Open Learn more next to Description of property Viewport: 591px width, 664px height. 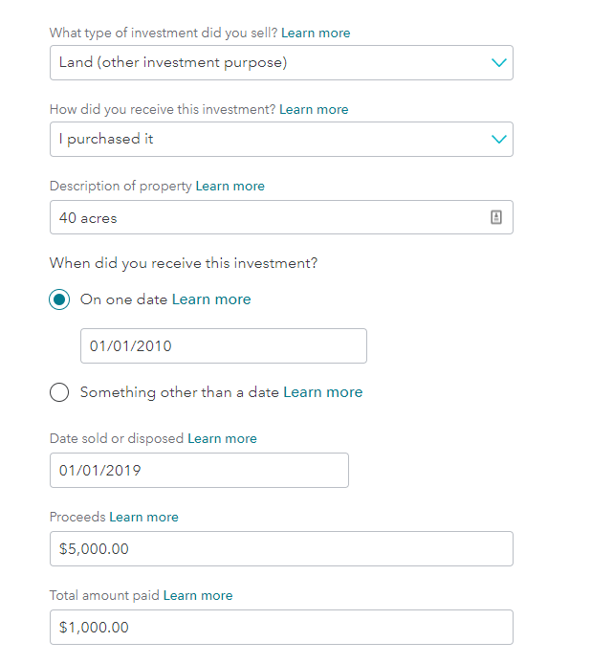pos(230,186)
